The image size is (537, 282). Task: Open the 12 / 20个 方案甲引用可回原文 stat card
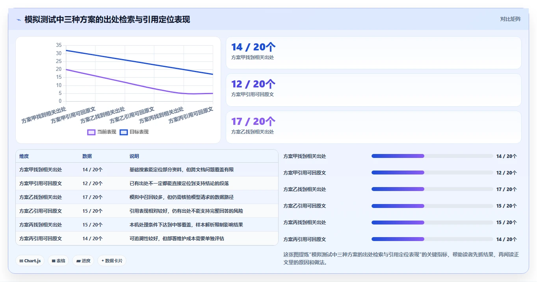373,90
